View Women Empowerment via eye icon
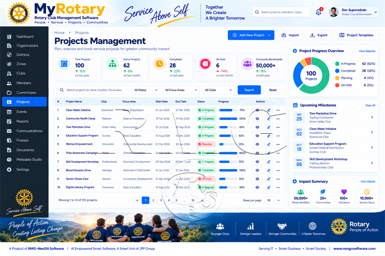The height and width of the screenshot is (256, 385). coord(257,144)
